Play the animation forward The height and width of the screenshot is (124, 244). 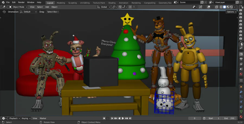[x=123, y=118]
